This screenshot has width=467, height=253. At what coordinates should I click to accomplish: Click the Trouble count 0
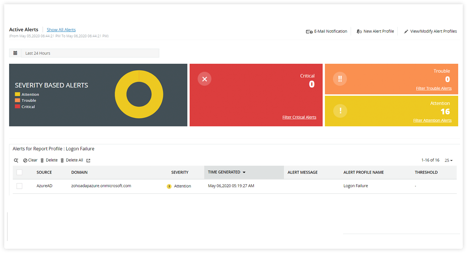[447, 79]
